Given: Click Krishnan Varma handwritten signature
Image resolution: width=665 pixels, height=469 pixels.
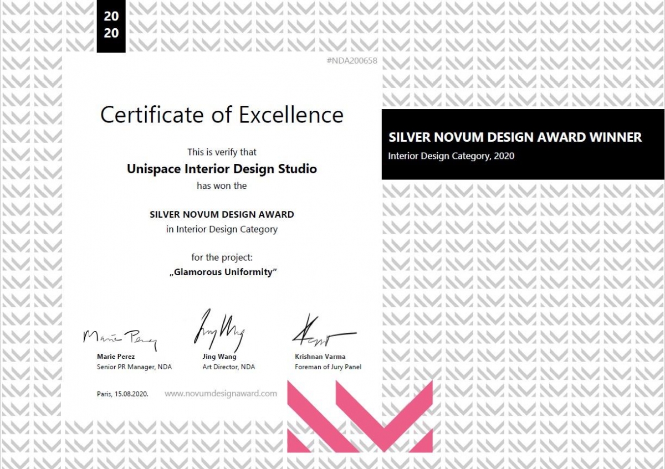Looking at the screenshot, I should click(x=324, y=331).
